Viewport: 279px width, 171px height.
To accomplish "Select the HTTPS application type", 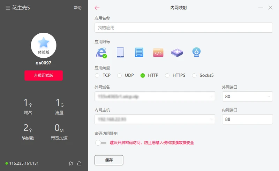I will tap(167, 75).
